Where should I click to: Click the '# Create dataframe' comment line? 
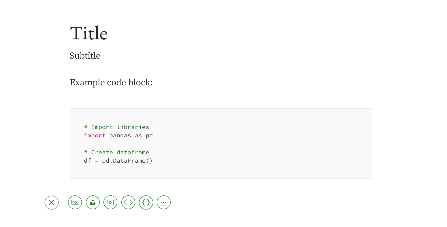(x=116, y=152)
